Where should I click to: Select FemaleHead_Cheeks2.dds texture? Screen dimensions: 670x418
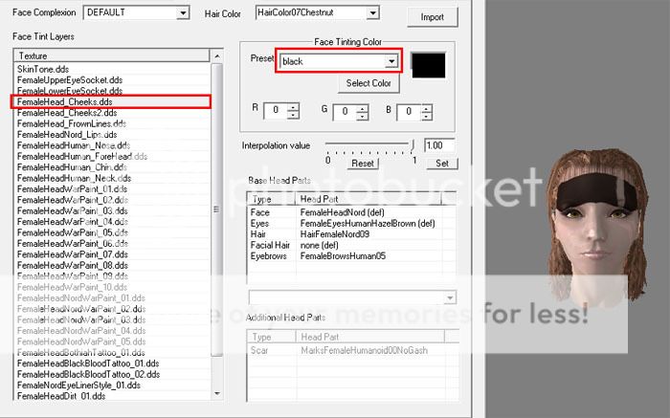pos(67,113)
